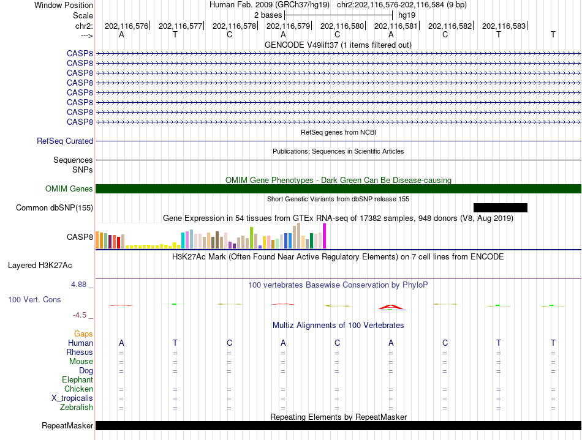582x440 pixels.
Task: Open the 100 vertebrates Basewise Conservation by PhyloP title
Action: (x=338, y=285)
